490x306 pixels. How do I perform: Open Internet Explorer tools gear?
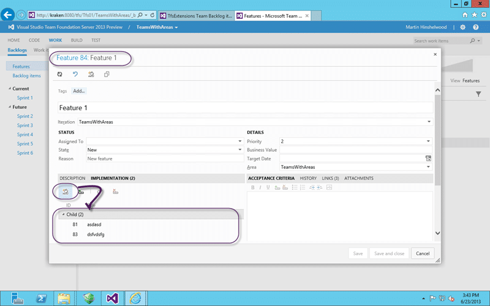(484, 15)
